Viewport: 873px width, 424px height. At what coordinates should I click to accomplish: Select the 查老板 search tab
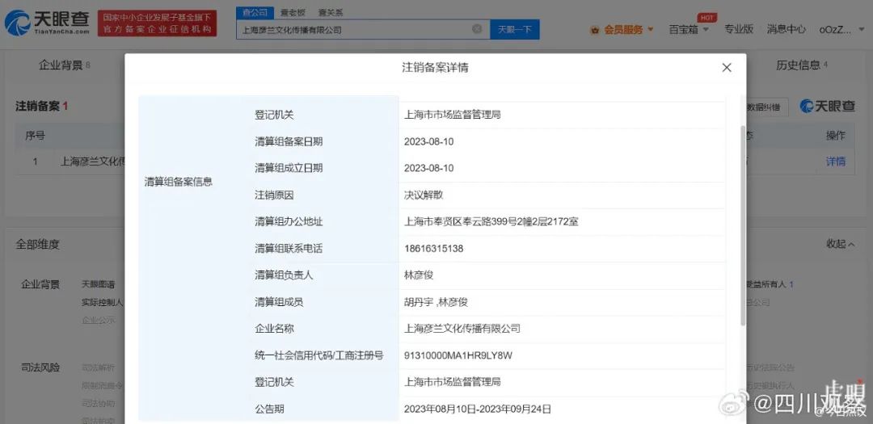point(293,12)
